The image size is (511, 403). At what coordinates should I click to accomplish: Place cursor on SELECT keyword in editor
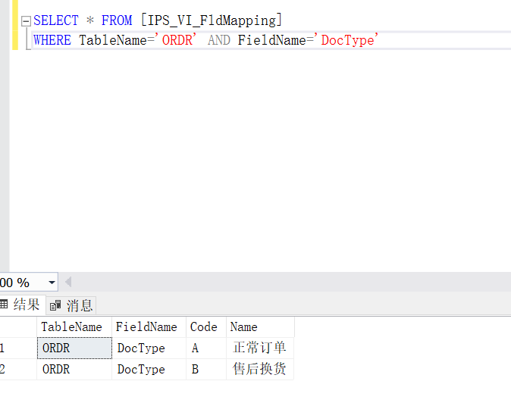[x=56, y=20]
